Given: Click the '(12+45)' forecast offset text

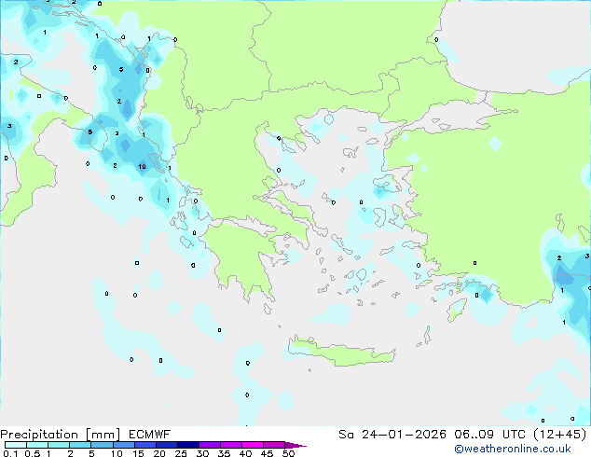Looking at the screenshot, I should pyautogui.click(x=560, y=435).
